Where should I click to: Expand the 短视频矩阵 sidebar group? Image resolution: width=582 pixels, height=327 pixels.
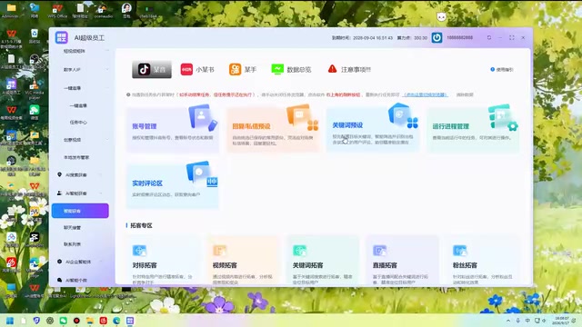[x=81, y=51]
